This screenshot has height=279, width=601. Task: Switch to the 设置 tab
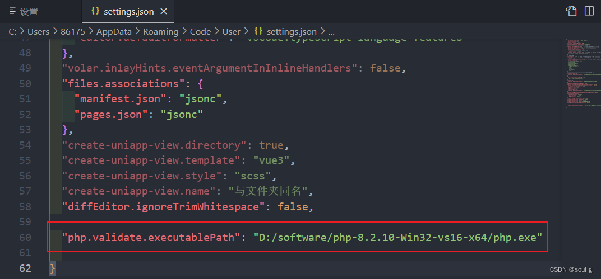point(25,12)
